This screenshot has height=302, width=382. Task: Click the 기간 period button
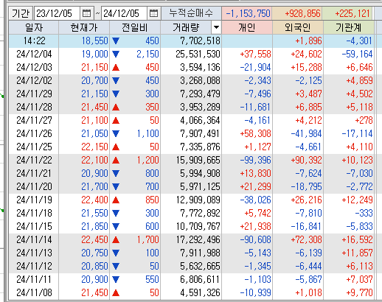tap(21, 13)
